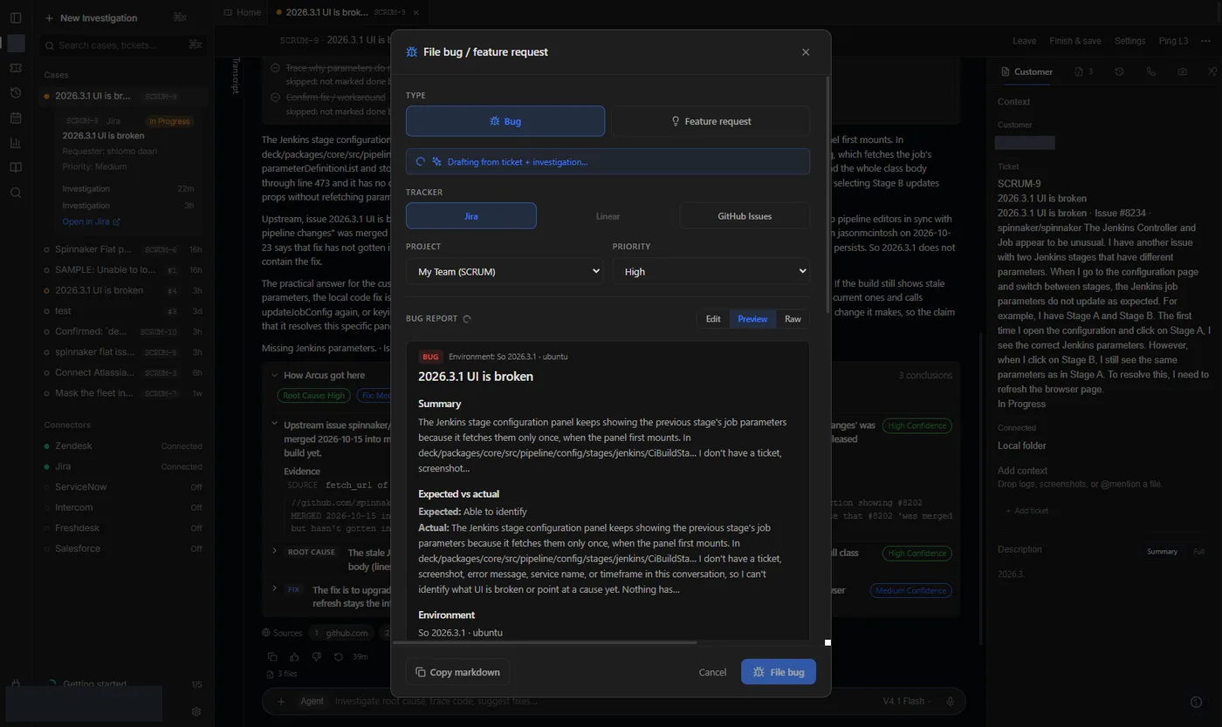Expand the ROOT CAUSE conclusion row

click(x=274, y=551)
